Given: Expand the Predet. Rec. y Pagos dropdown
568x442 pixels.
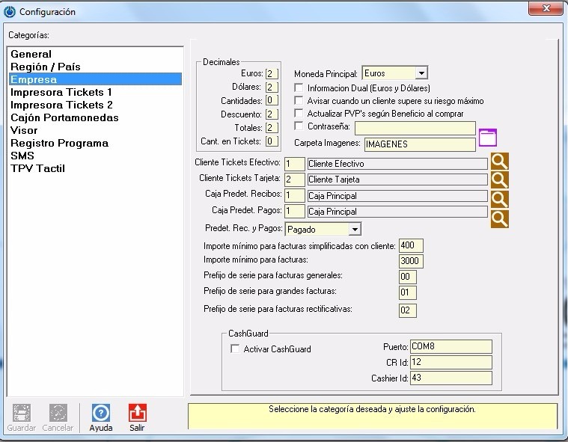Looking at the screenshot, I should pos(355,229).
